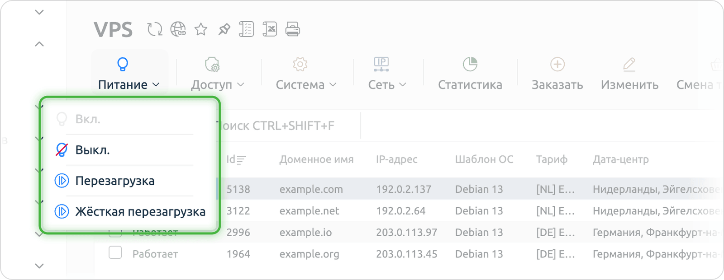Click the printer icon

(293, 29)
